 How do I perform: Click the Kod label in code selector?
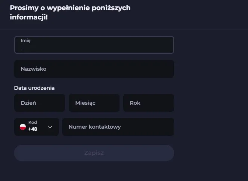tap(32, 122)
